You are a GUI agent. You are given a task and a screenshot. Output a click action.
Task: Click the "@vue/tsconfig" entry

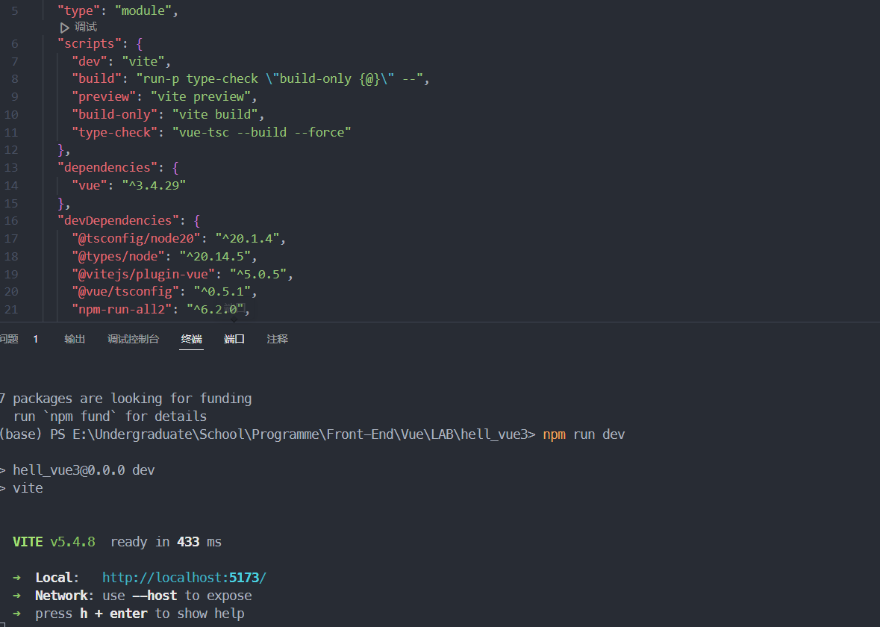[x=125, y=292]
